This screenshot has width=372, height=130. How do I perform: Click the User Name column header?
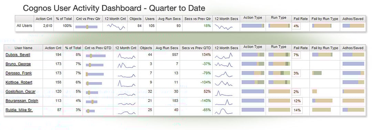[23, 48]
